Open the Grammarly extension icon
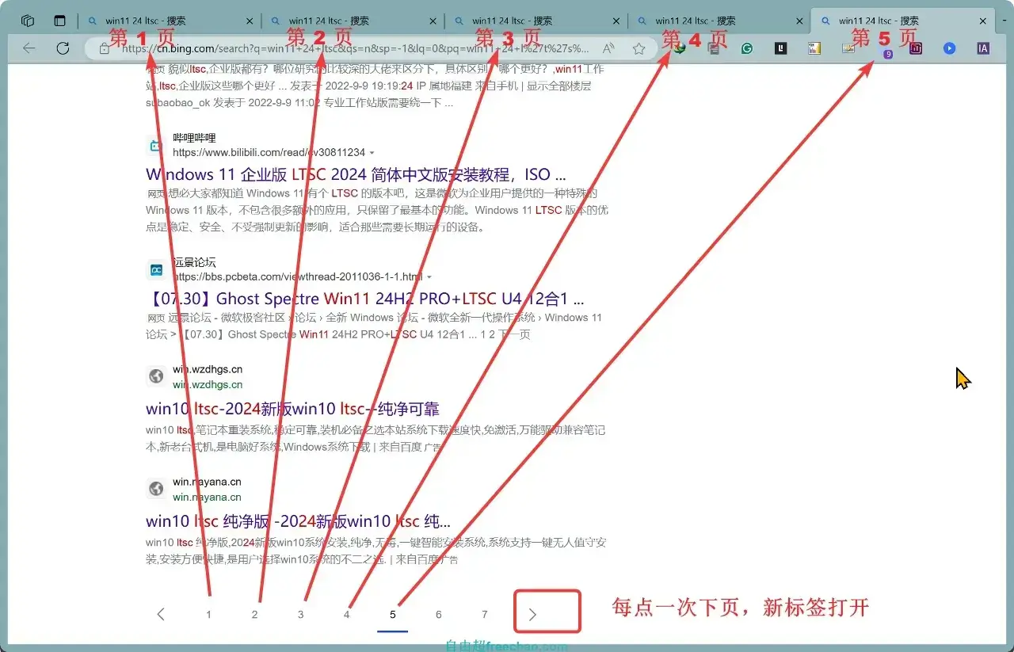The image size is (1014, 652). pyautogui.click(x=747, y=48)
